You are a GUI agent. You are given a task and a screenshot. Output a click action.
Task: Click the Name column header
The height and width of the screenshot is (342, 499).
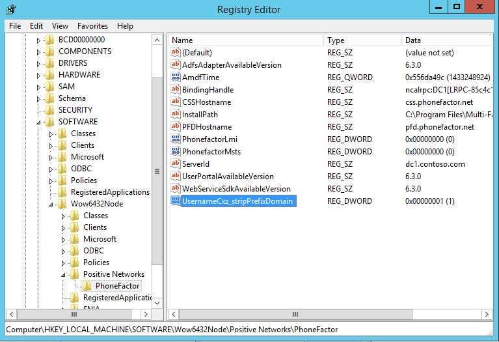point(246,40)
